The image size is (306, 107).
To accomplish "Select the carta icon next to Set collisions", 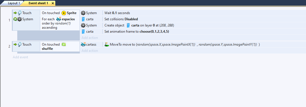I will pyautogui.click(x=83, y=19).
